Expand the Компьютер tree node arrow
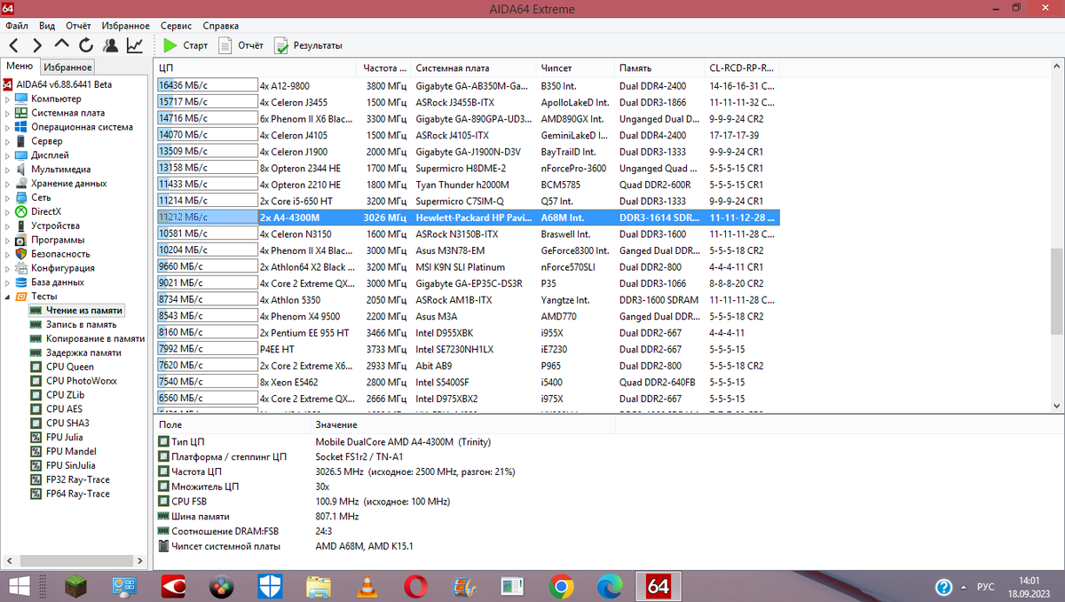The width and height of the screenshot is (1065, 602). [x=8, y=99]
